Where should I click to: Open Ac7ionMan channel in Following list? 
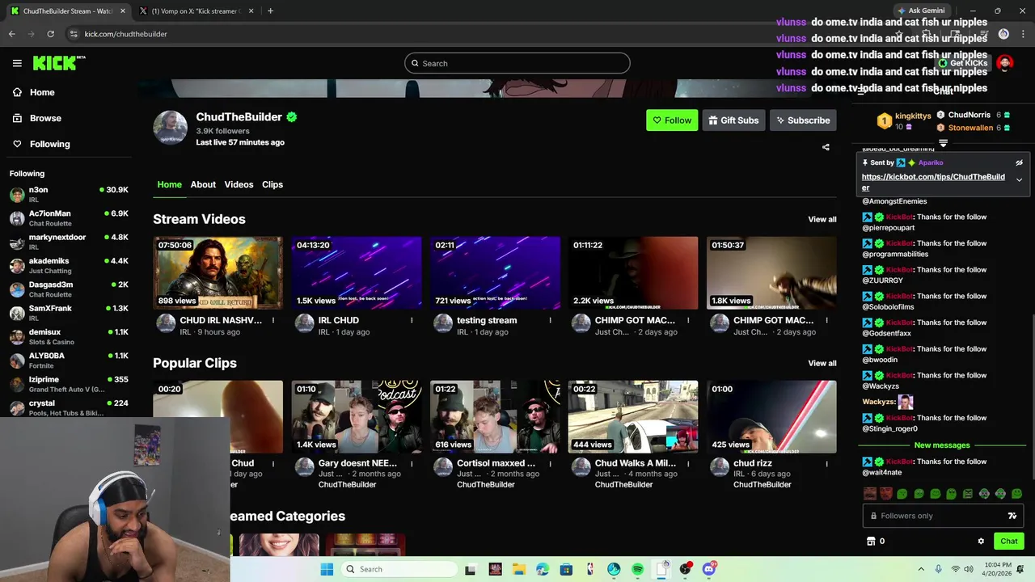pos(69,218)
